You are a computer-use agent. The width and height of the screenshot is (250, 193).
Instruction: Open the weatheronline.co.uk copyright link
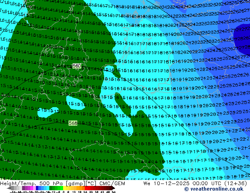coord(214,189)
